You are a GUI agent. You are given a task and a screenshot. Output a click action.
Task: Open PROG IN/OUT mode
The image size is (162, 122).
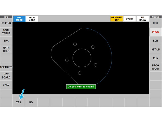pyautogui.click(x=155, y=67)
